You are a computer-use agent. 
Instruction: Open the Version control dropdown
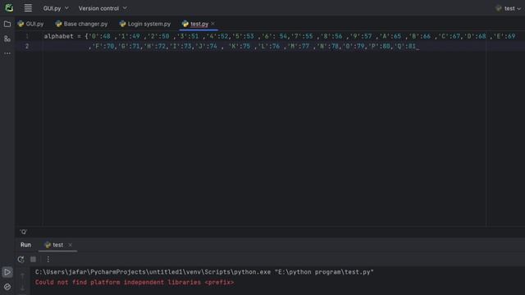point(103,8)
